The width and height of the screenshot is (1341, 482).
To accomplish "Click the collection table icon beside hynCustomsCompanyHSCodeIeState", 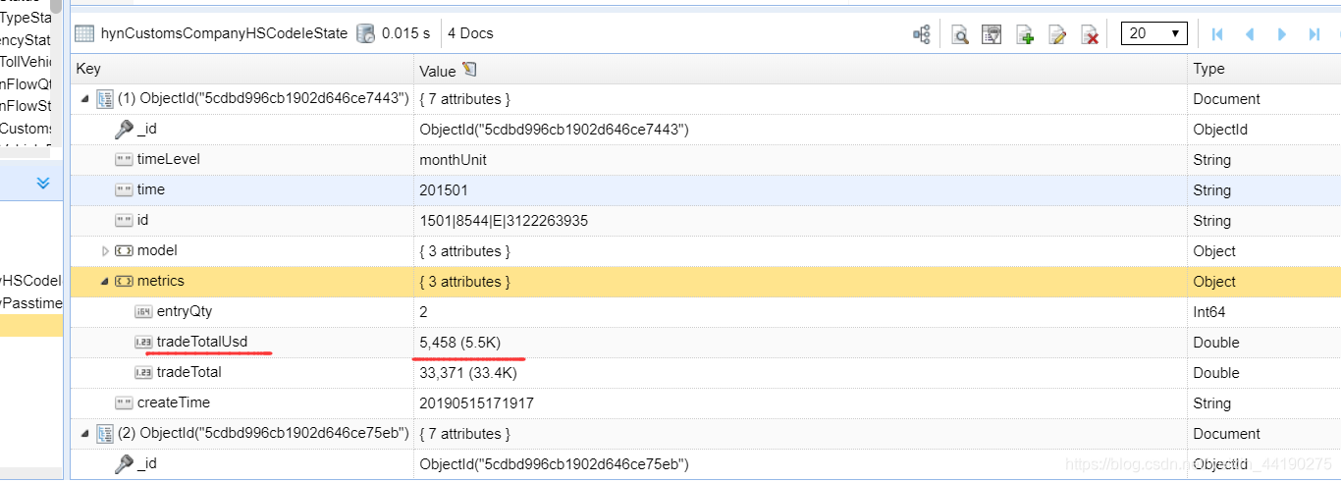I will tap(84, 33).
